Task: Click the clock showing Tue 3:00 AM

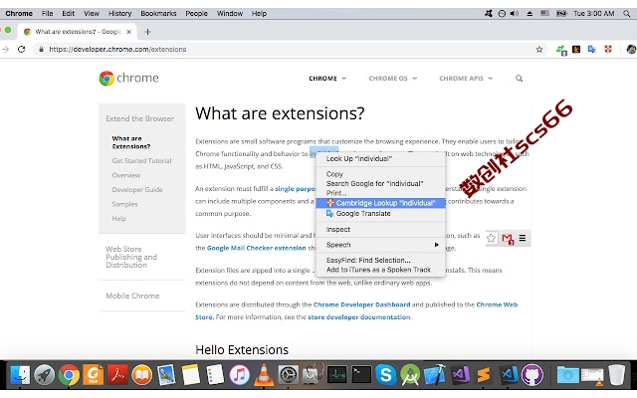Action: point(593,13)
